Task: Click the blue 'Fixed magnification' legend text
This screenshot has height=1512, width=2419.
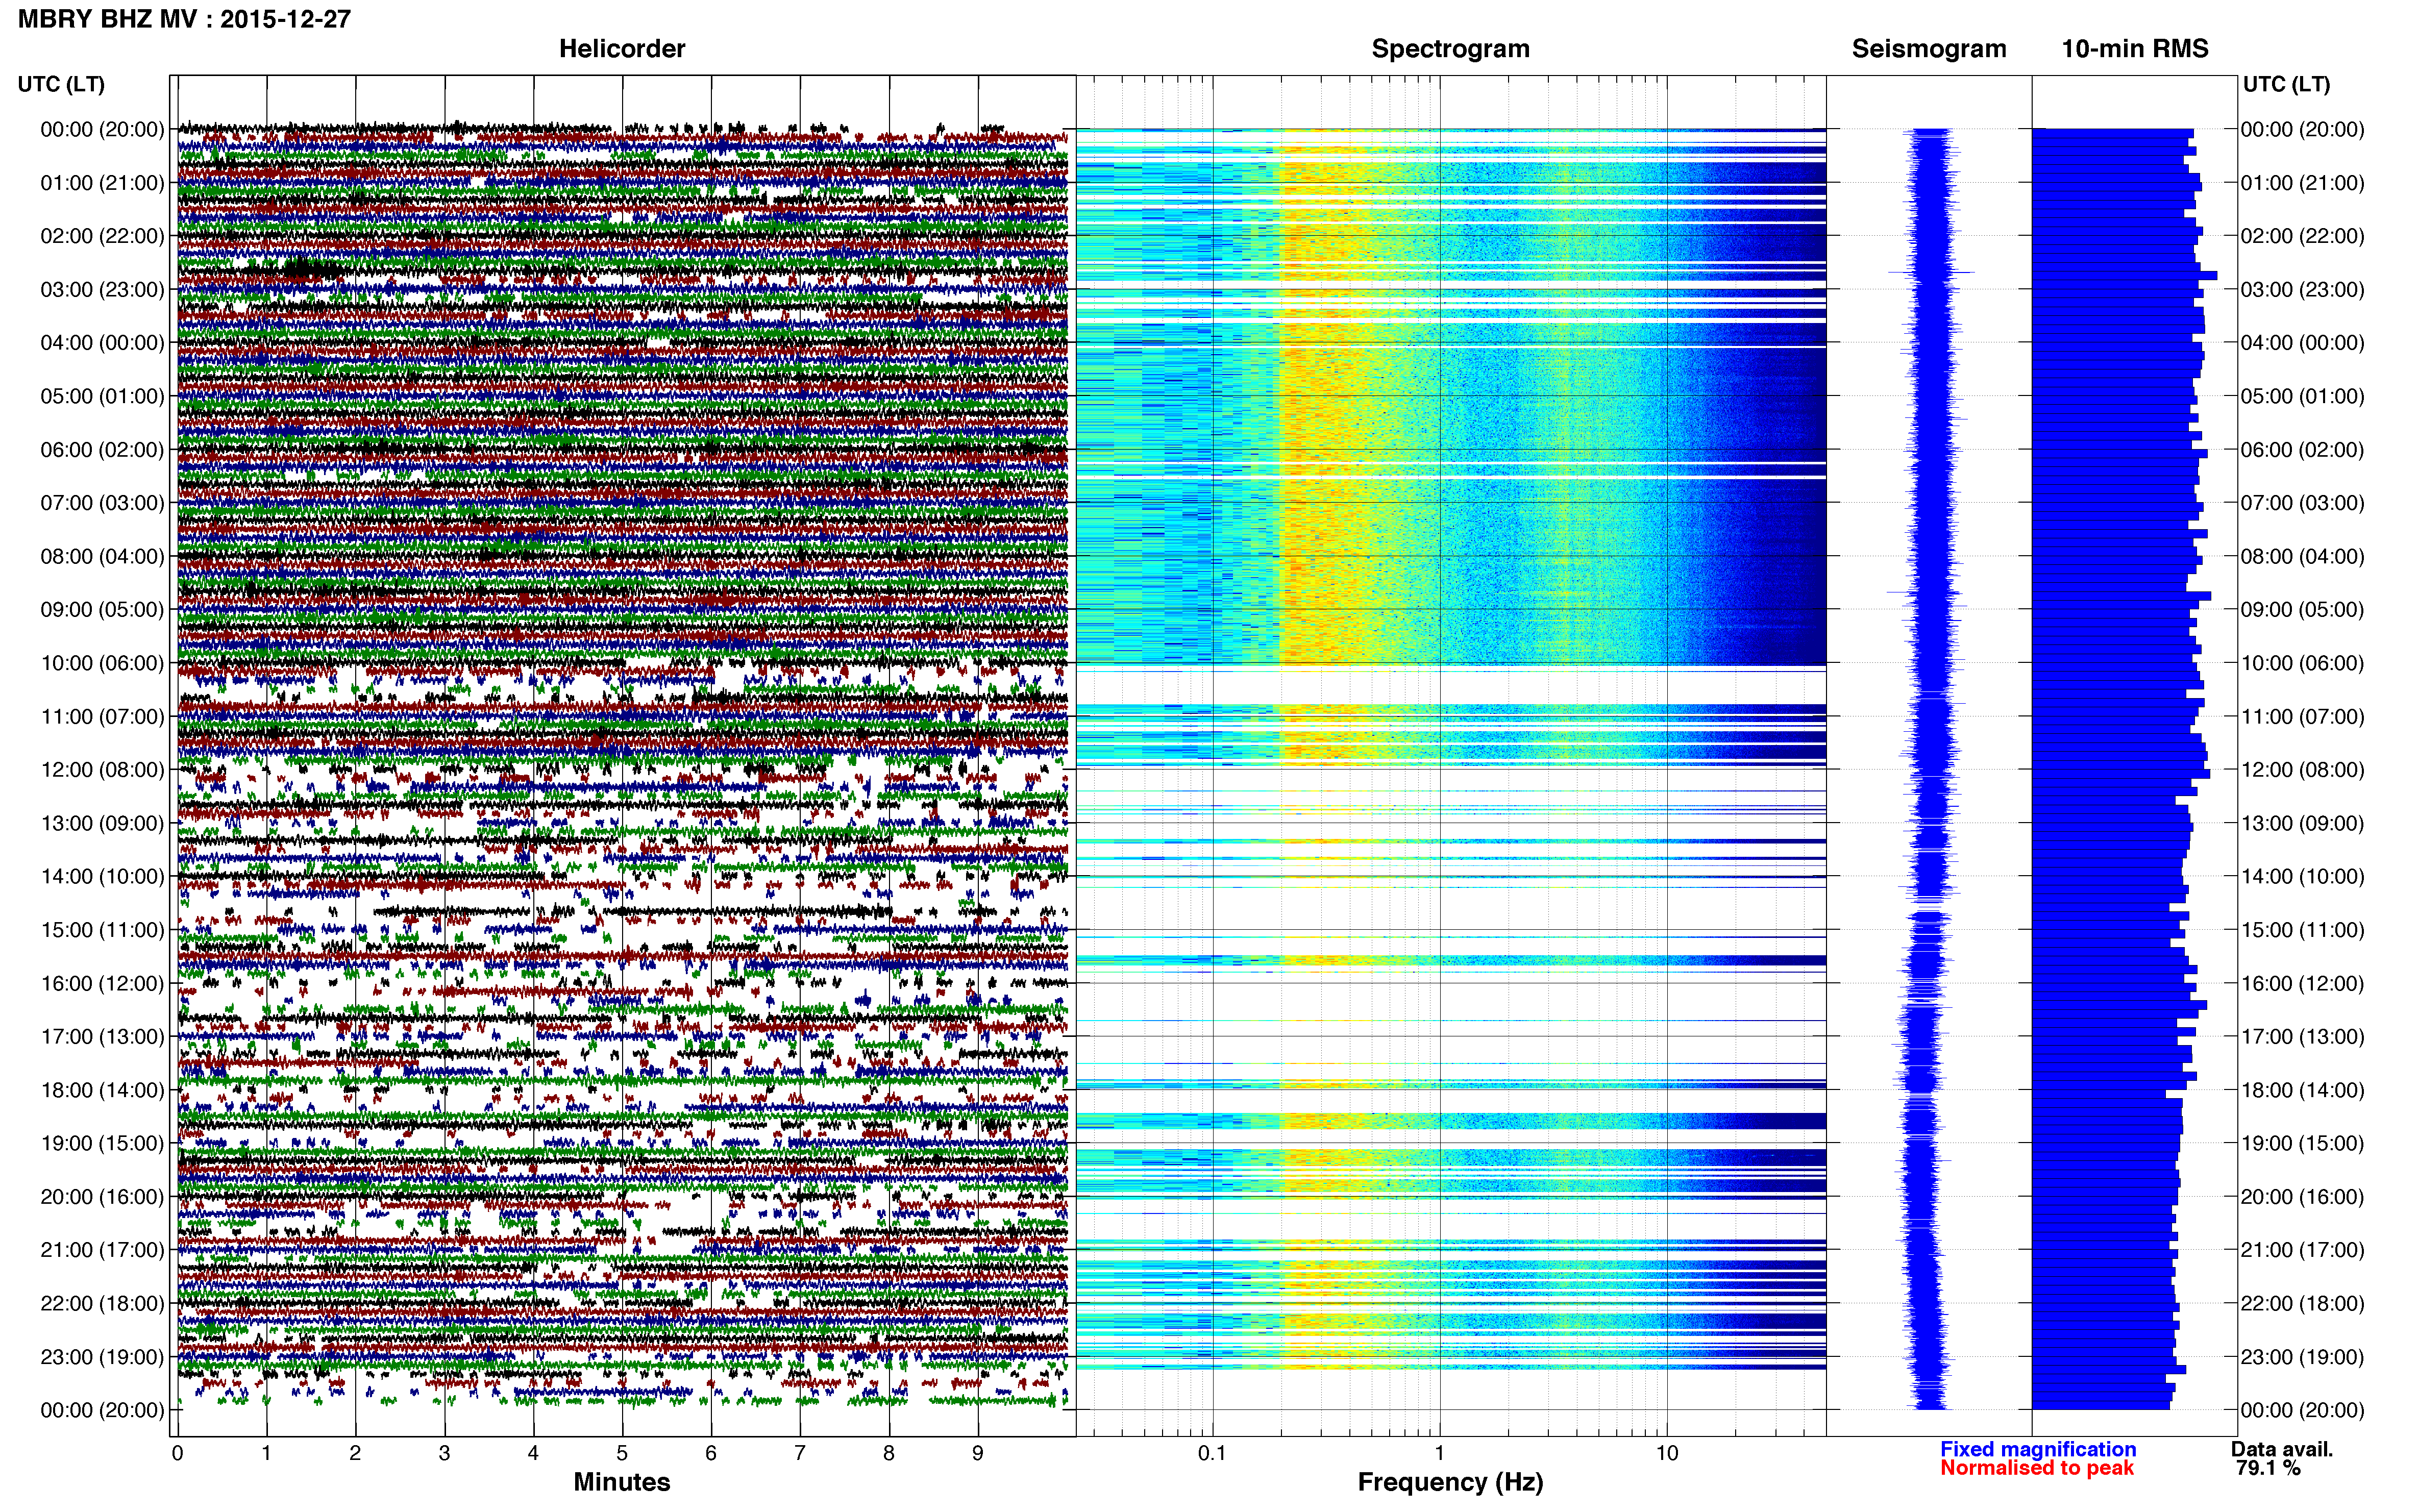Action: tap(2037, 1450)
